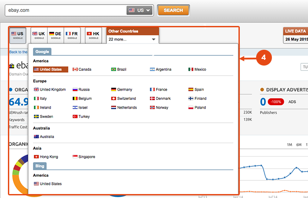Image resolution: width=308 pixels, height=198 pixels.
Task: Click the Russia flag icon
Action: point(75,89)
